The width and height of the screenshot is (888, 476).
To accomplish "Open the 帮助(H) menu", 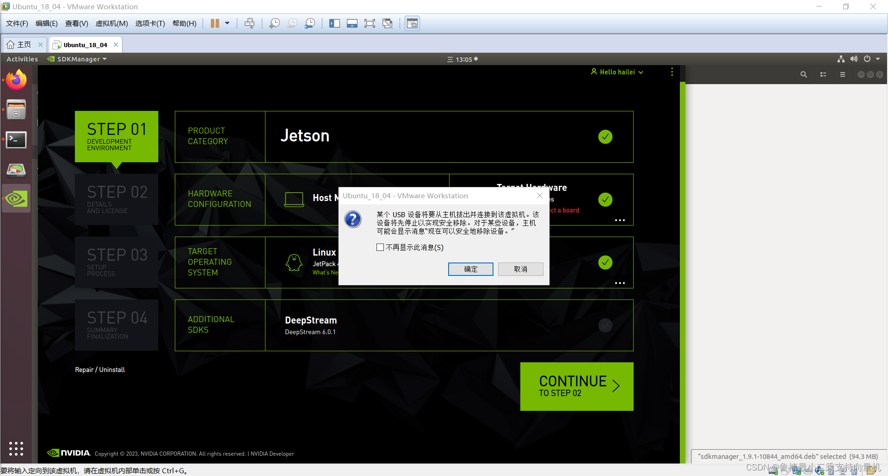I will click(184, 24).
